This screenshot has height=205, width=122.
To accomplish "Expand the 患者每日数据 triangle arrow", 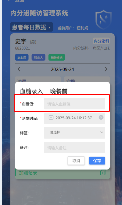I will (50, 28).
